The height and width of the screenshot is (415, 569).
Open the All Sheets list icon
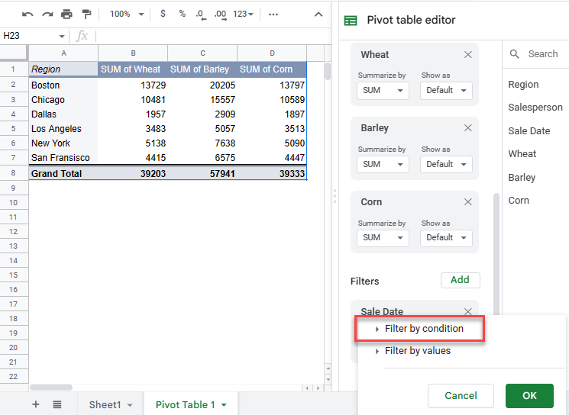point(57,404)
